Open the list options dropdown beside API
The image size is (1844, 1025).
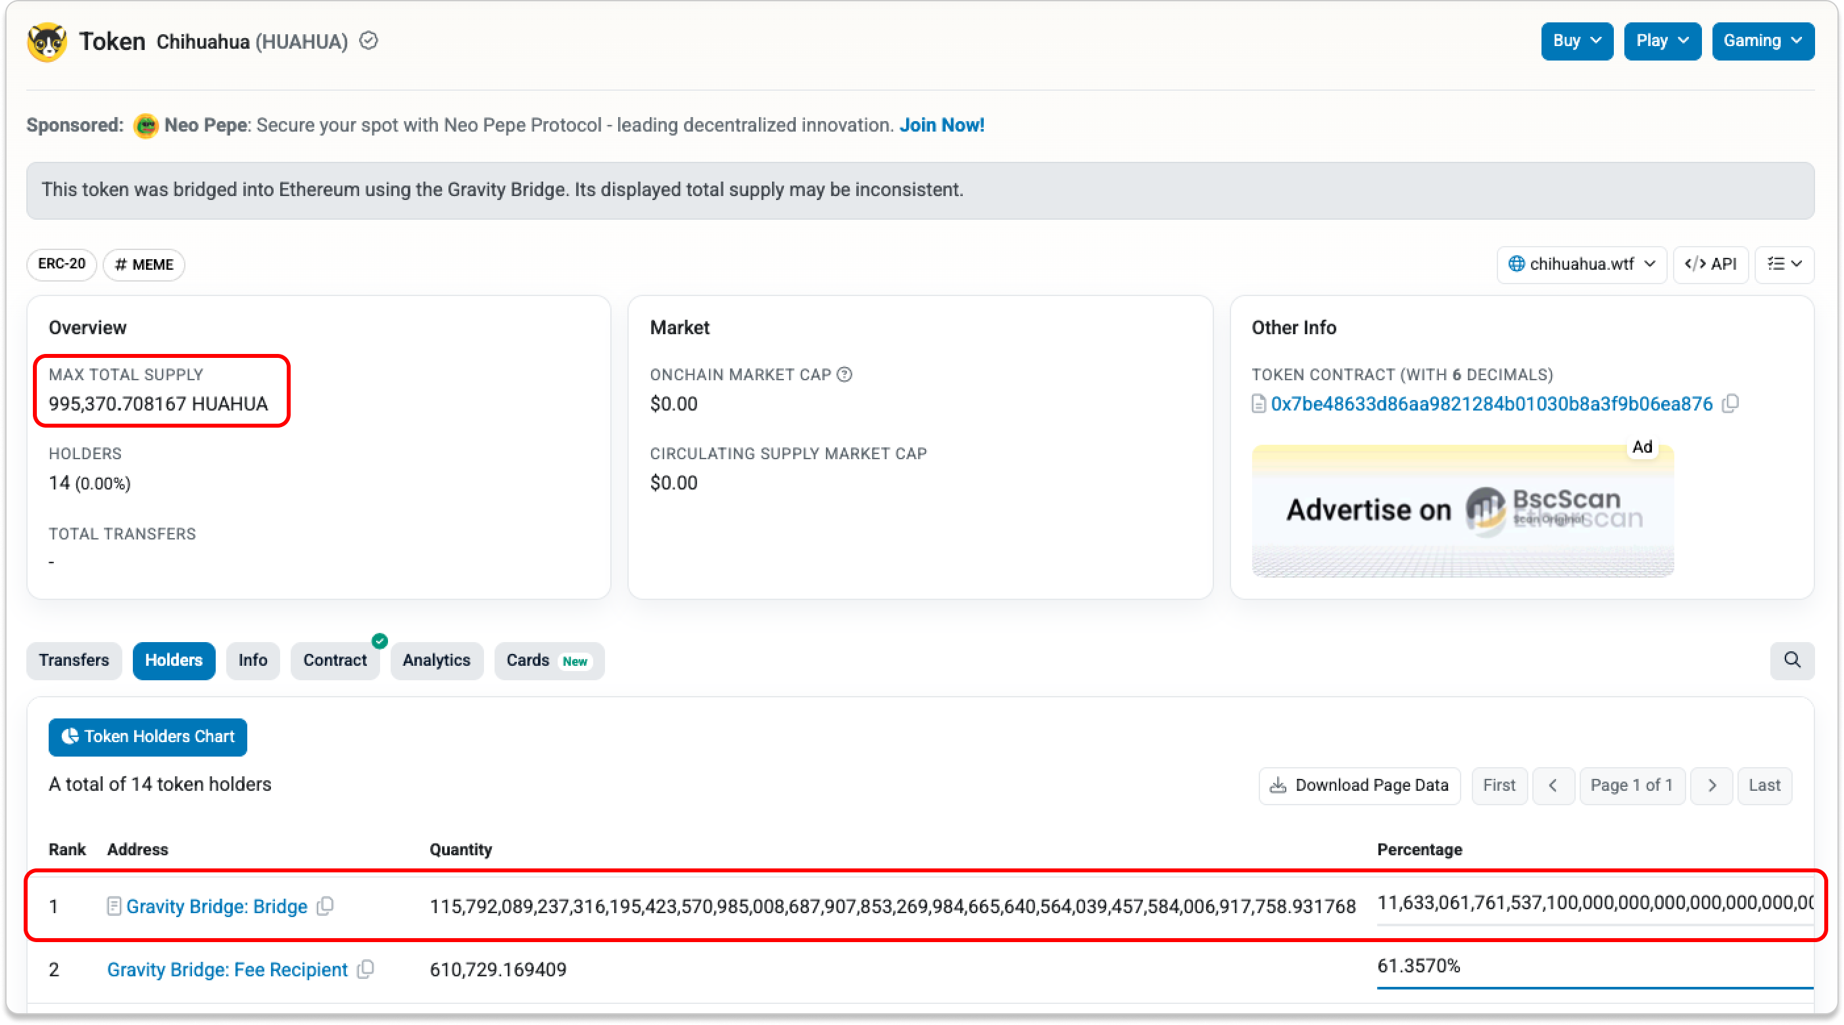coord(1784,264)
